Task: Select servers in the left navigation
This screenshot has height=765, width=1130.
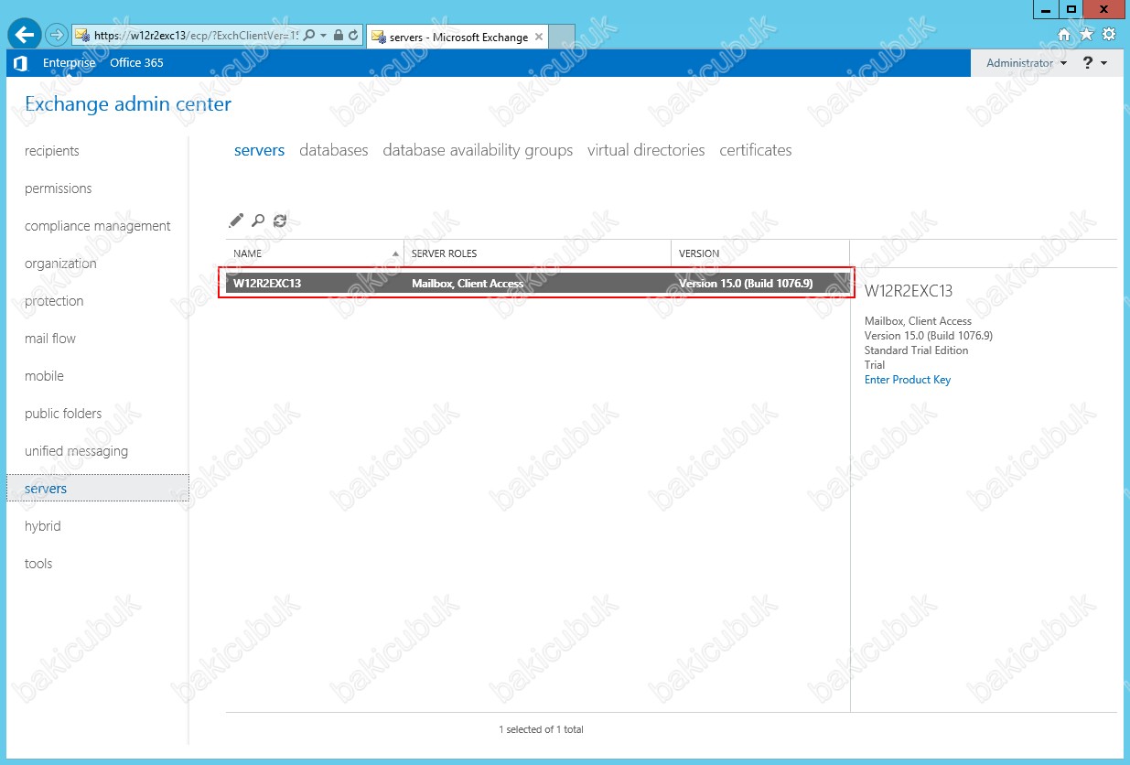Action: pyautogui.click(x=98, y=489)
